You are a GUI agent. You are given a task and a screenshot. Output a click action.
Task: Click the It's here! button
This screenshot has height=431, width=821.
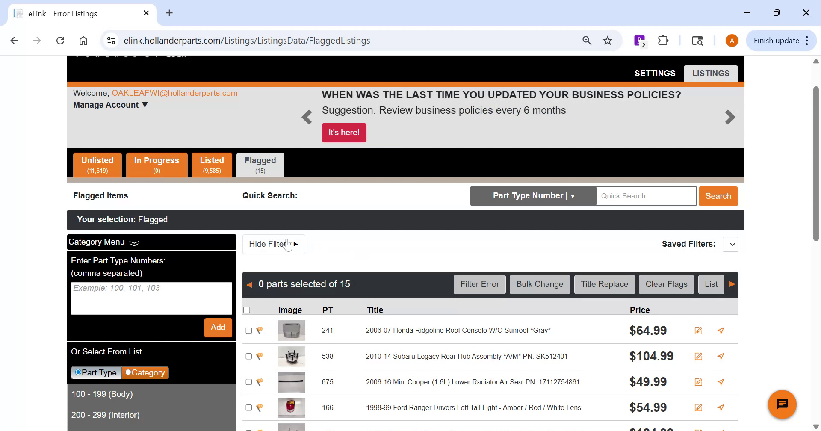(x=344, y=133)
